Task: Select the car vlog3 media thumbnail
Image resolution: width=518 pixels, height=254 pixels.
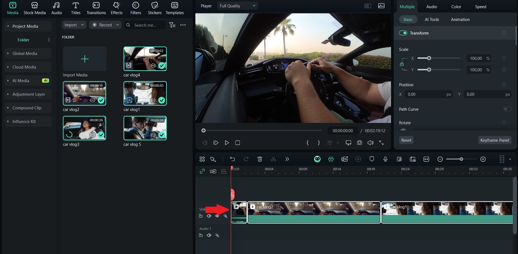Action: (85, 128)
